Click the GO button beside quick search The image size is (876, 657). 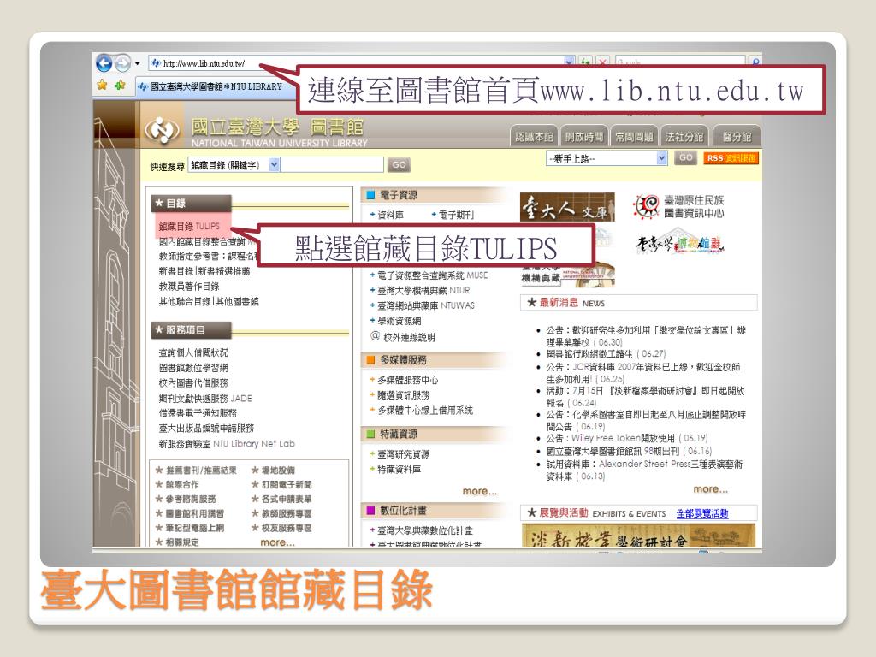point(399,165)
